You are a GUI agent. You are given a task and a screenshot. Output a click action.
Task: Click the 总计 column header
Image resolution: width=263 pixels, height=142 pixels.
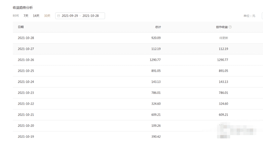point(158,27)
